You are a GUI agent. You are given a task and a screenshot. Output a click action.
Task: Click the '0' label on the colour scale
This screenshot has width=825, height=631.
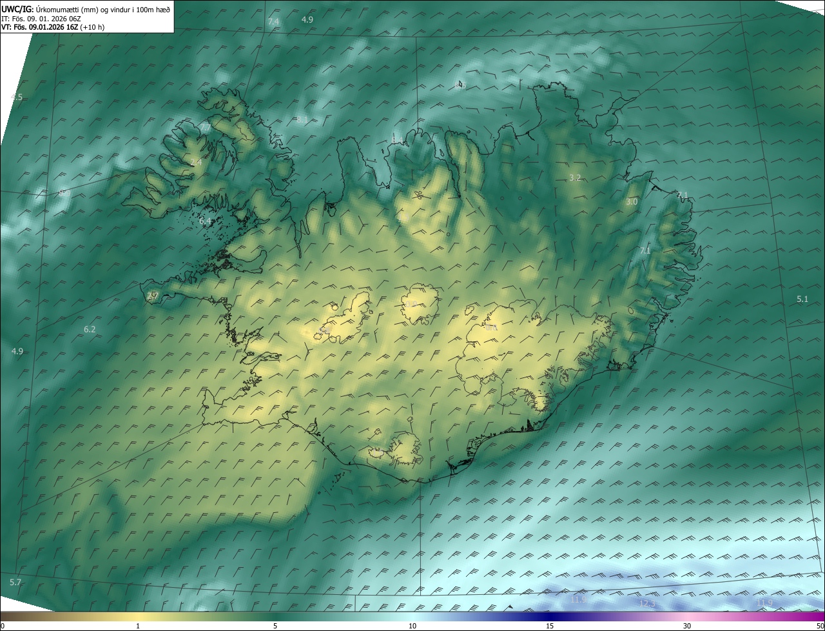[3, 626]
